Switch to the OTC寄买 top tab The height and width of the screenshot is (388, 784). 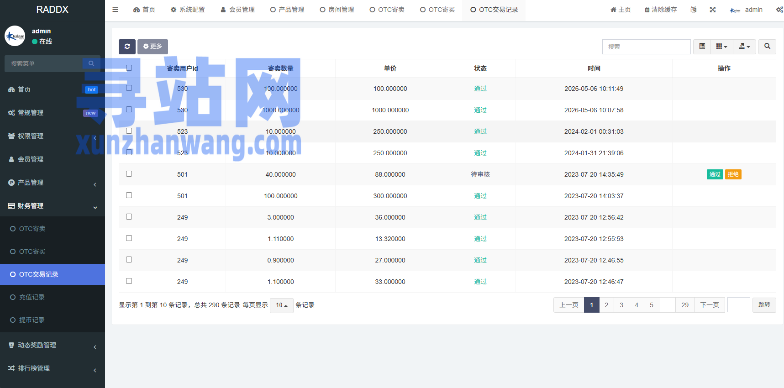point(437,10)
